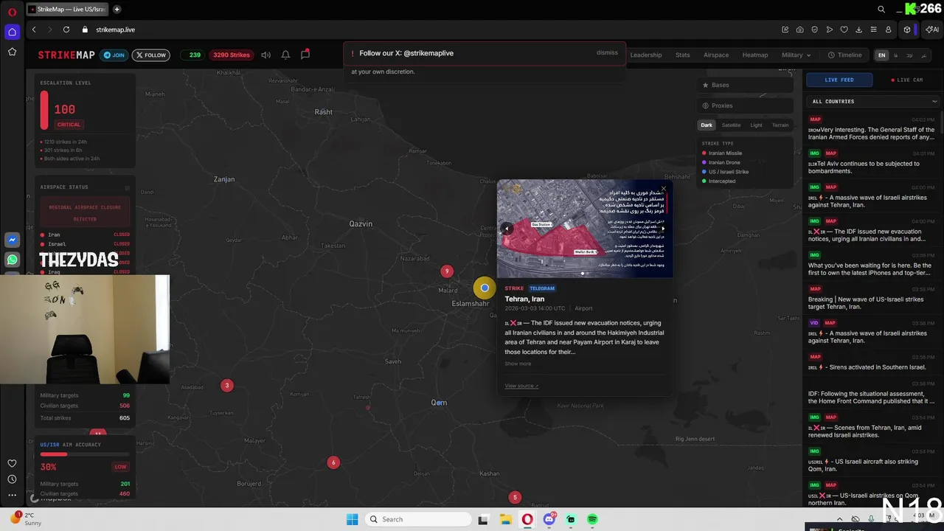Select EN language option
Viewport: 944px width, 531px height.
(x=881, y=55)
